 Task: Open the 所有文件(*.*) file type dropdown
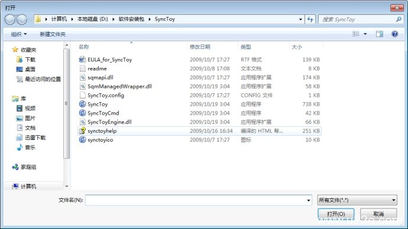[x=357, y=200]
